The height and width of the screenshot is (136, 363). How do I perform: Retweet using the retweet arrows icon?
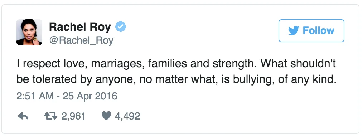coord(51,116)
